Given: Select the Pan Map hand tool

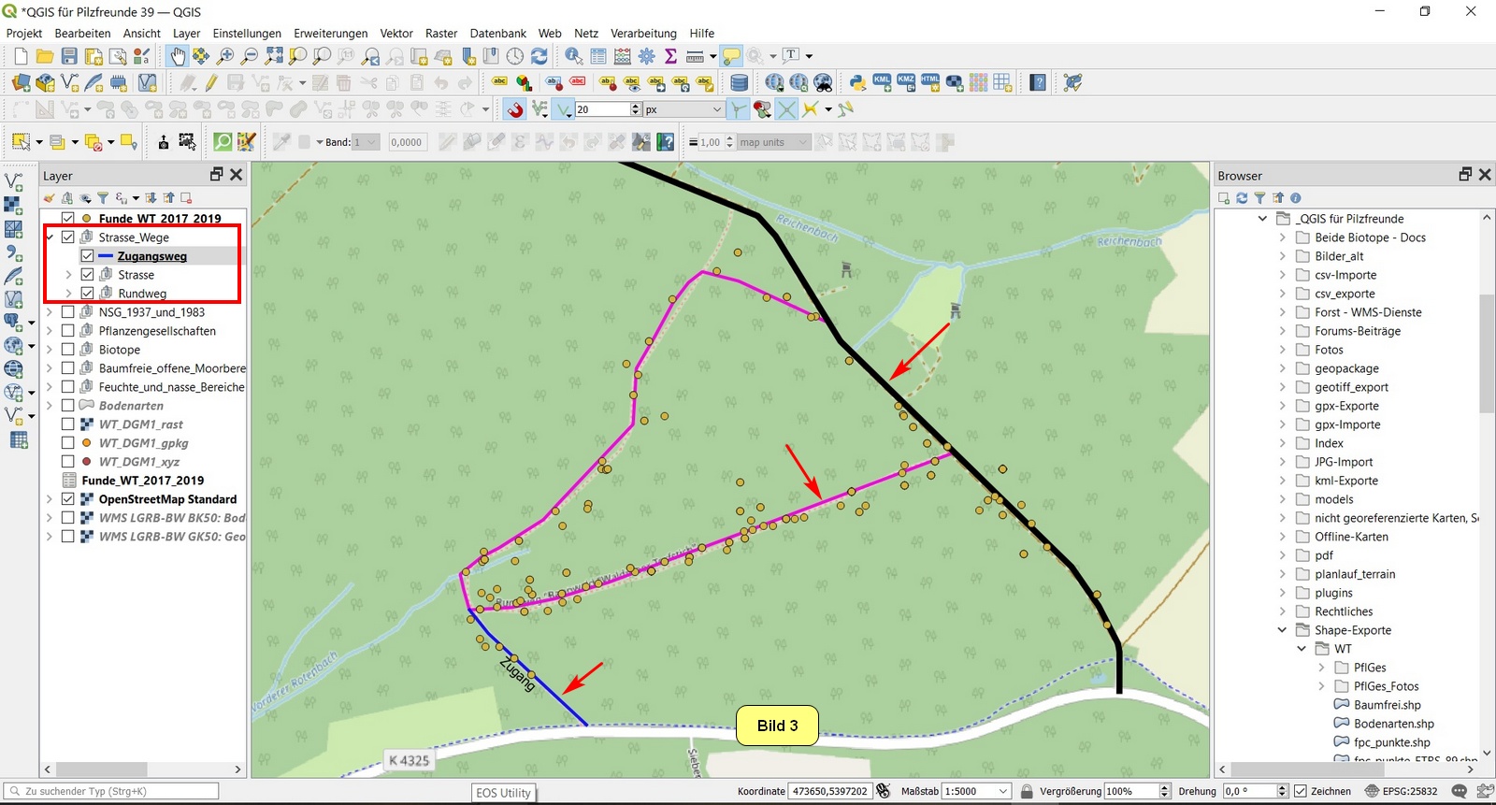Looking at the screenshot, I should pos(177,56).
